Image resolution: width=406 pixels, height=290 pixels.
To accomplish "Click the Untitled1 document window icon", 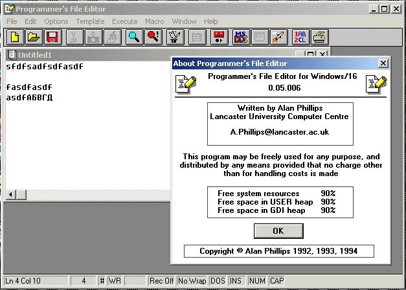I will [x=12, y=54].
